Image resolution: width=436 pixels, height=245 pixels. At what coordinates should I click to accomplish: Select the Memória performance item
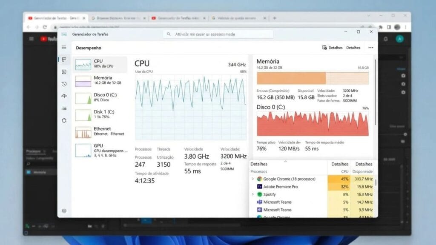(100, 81)
